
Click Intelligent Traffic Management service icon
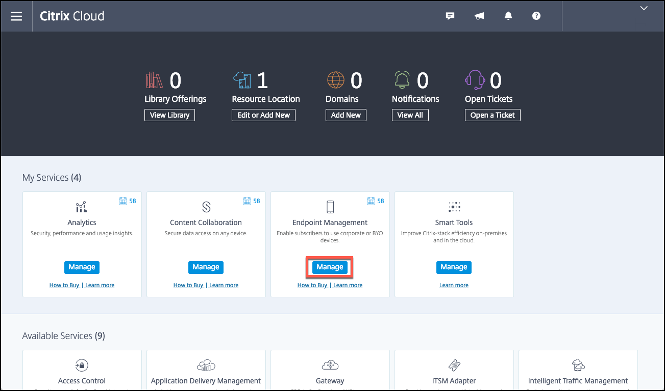click(578, 365)
